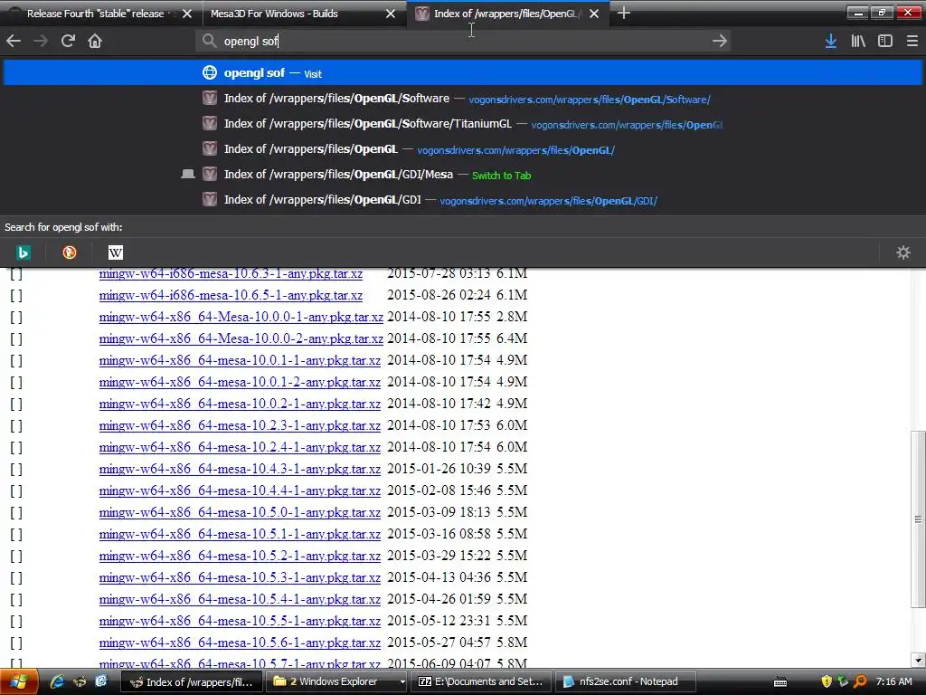Switch to tab via OpenGL/GDI/Mesa suggestion
Image resolution: width=926 pixels, height=695 pixels.
pyautogui.click(x=463, y=175)
